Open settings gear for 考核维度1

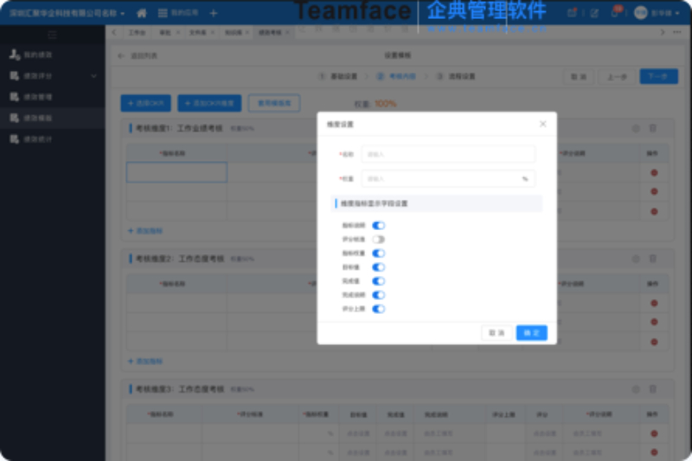coord(636,128)
